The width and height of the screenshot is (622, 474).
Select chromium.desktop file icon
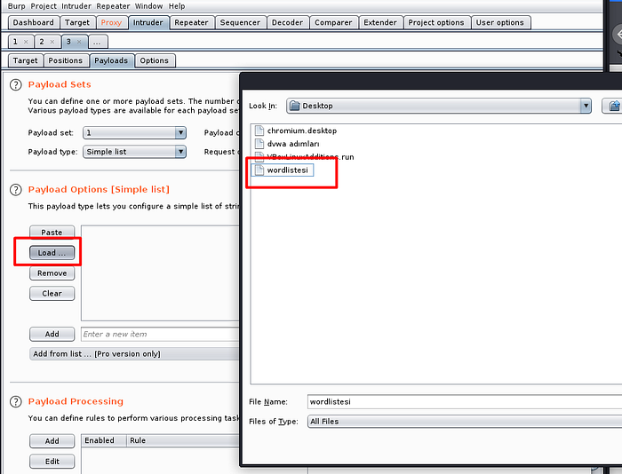coord(259,130)
